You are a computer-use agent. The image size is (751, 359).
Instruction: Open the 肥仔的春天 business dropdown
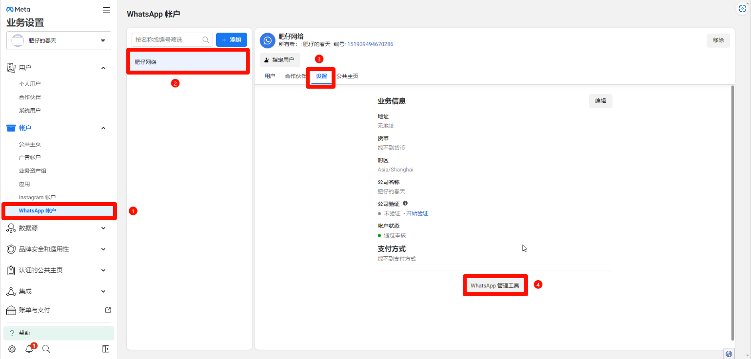(59, 40)
